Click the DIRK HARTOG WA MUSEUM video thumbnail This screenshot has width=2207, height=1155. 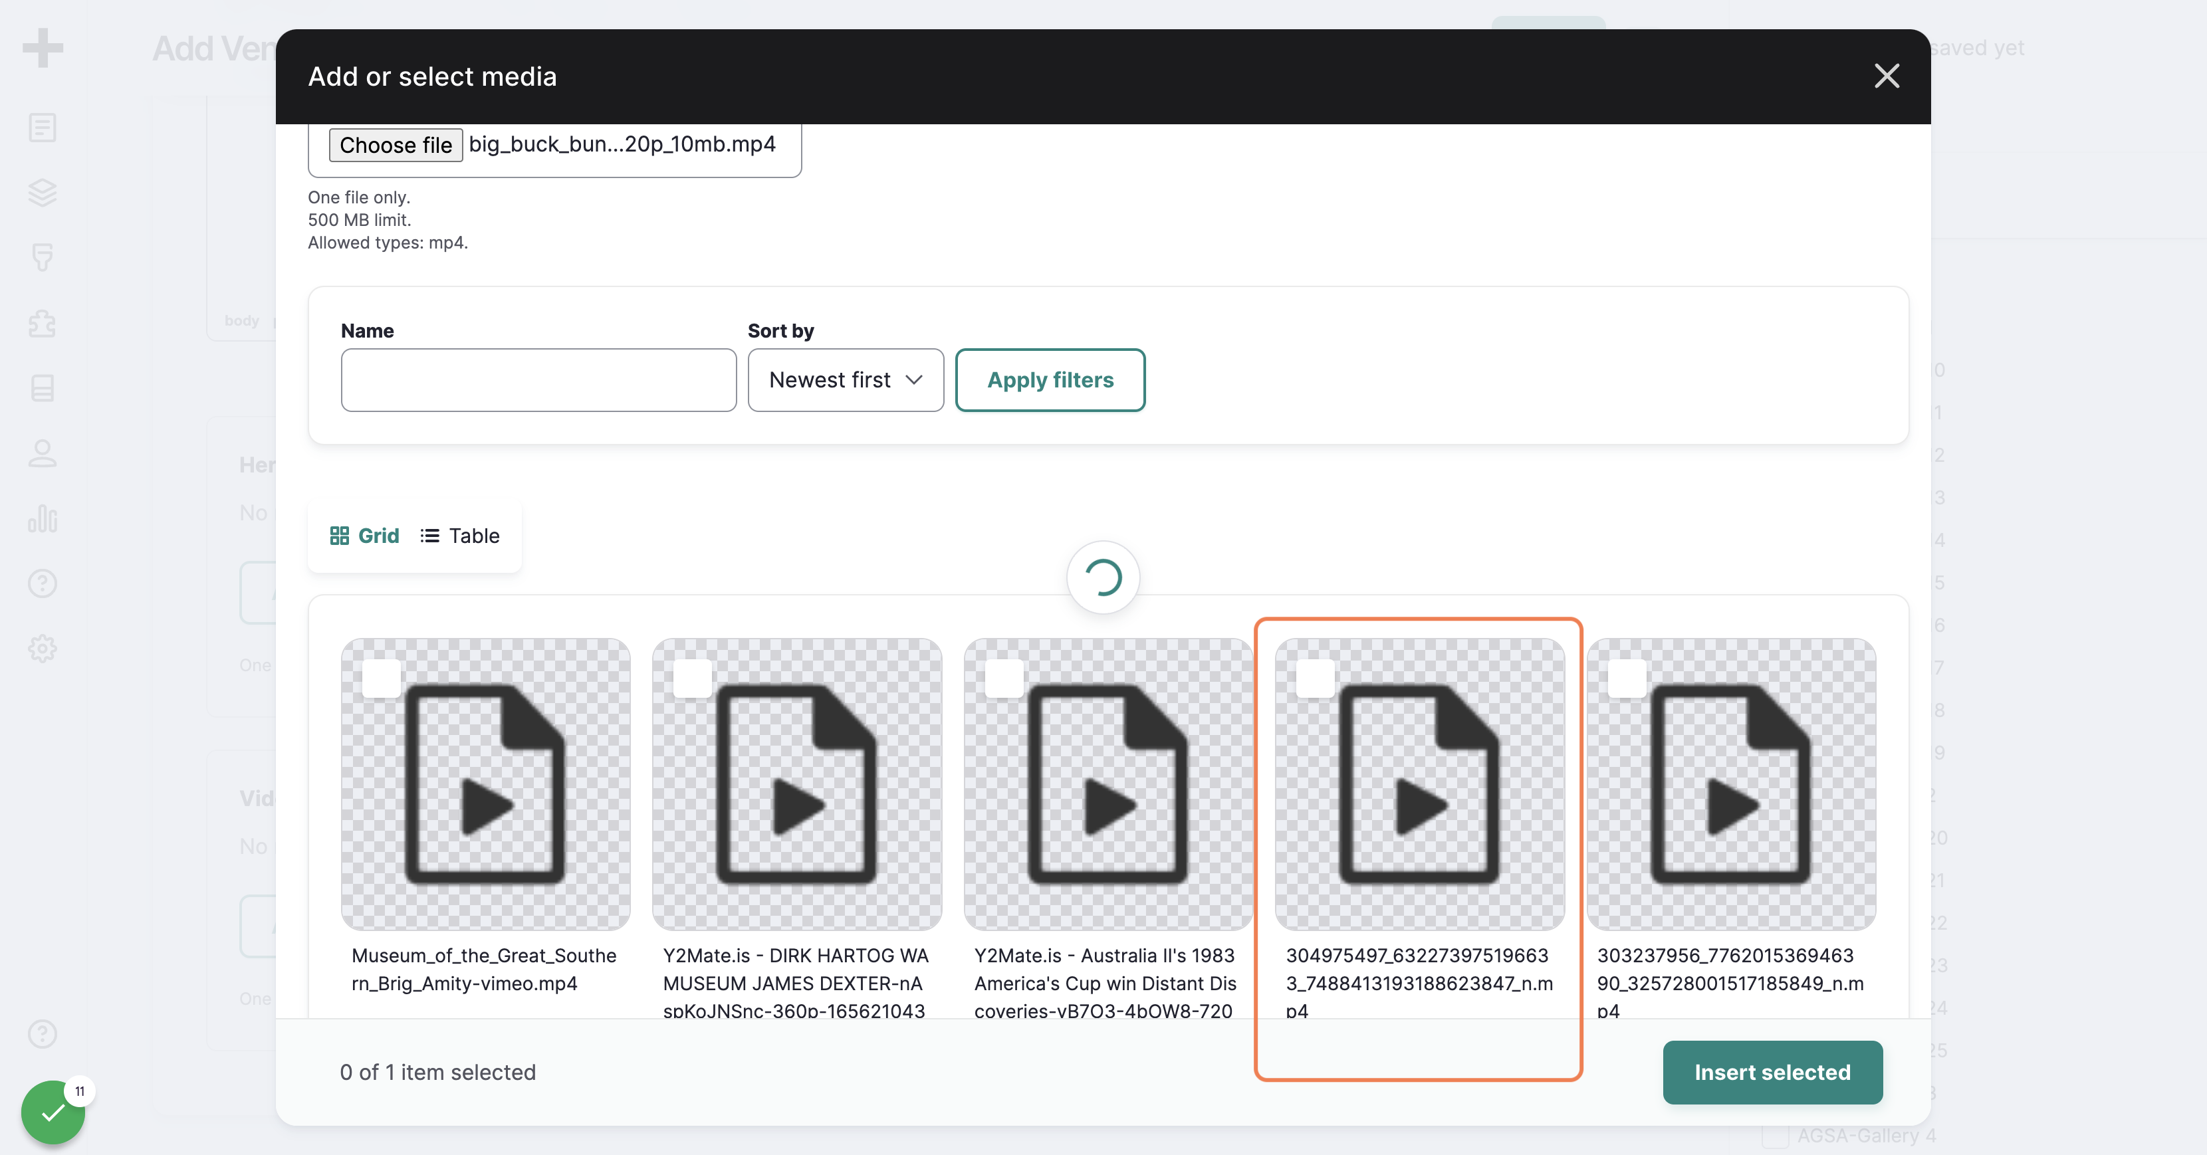point(797,784)
